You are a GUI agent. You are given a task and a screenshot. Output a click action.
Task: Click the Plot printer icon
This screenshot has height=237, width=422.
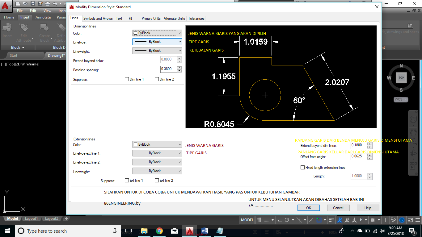pos(47,4)
